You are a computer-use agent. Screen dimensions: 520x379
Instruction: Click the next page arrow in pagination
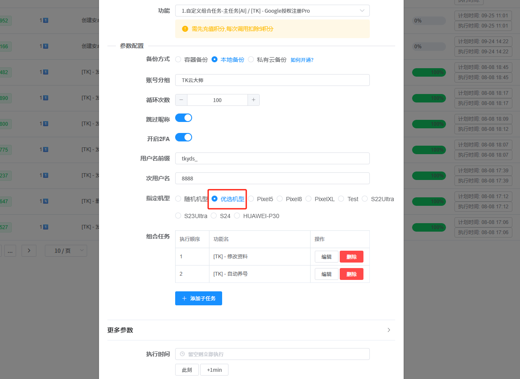[28, 250]
